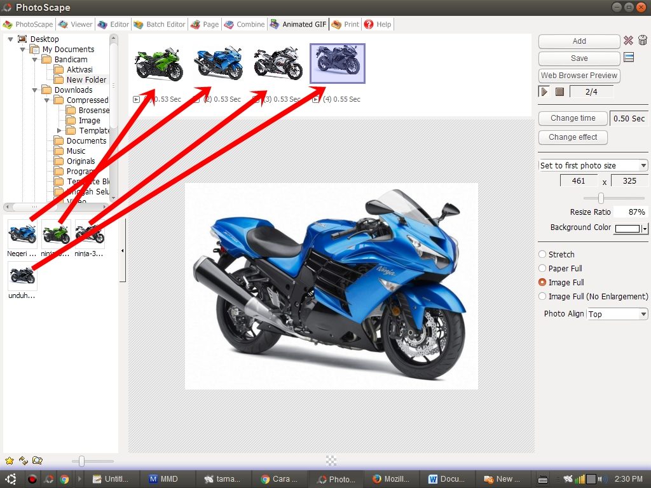Save the animated GIF
Viewport: 651px width, 488px height.
(579, 58)
